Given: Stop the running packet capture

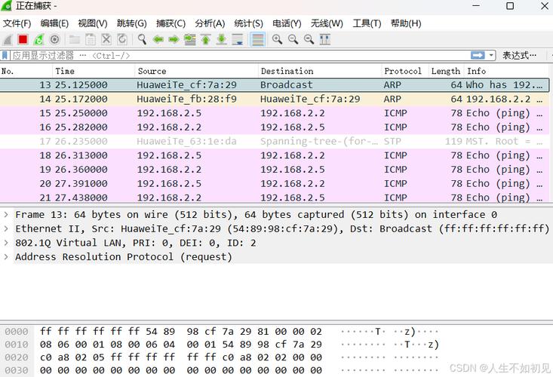Looking at the screenshot, I should pos(23,39).
